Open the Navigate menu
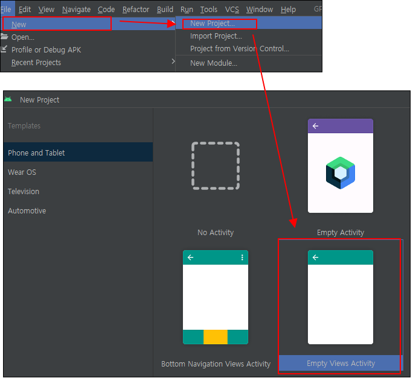Viewport: 413px width, 381px height. click(x=77, y=10)
